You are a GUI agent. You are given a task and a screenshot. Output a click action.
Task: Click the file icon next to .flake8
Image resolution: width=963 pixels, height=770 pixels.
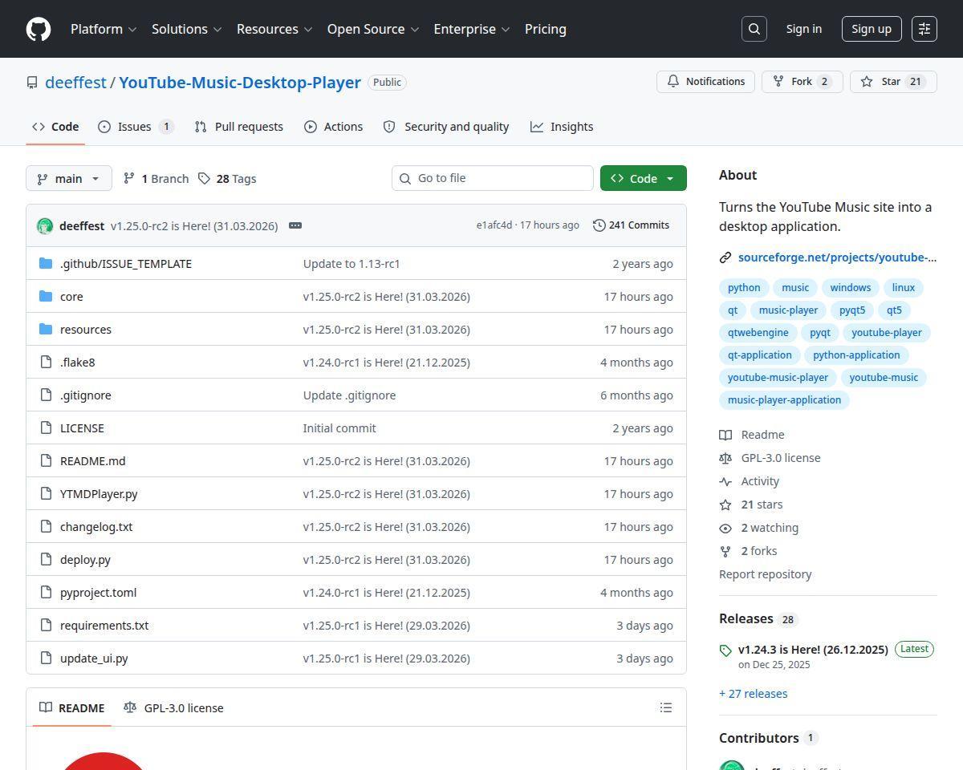pyautogui.click(x=46, y=362)
